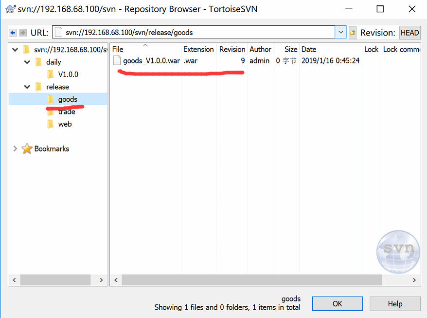Click inside the URL input field
The width and height of the screenshot is (427, 318).
coord(194,33)
